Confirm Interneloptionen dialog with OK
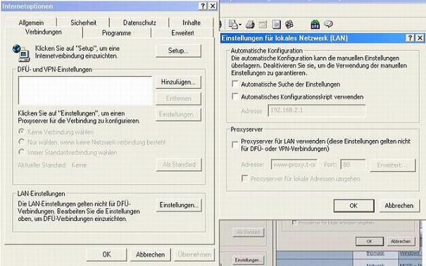 coord(106,254)
